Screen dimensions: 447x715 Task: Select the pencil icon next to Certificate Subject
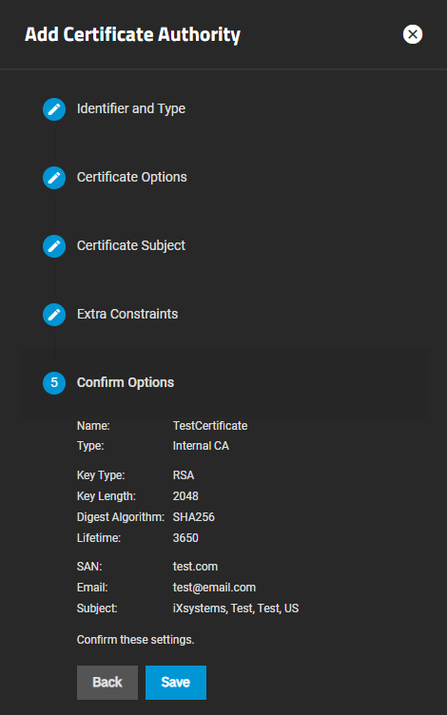(x=54, y=245)
